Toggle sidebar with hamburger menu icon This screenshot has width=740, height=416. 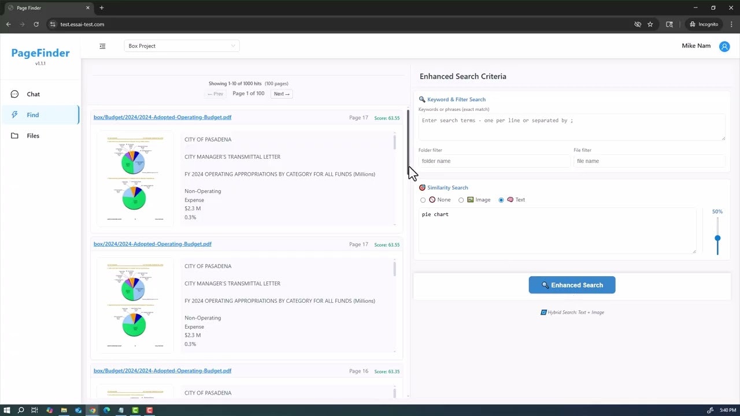pyautogui.click(x=102, y=46)
